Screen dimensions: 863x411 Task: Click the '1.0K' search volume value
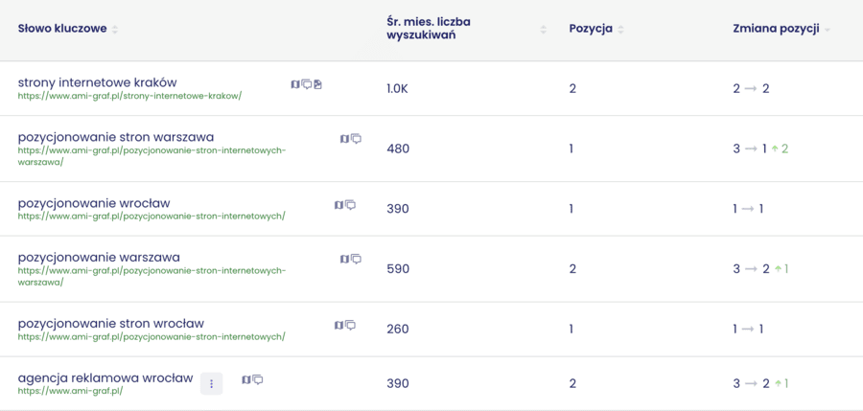397,88
